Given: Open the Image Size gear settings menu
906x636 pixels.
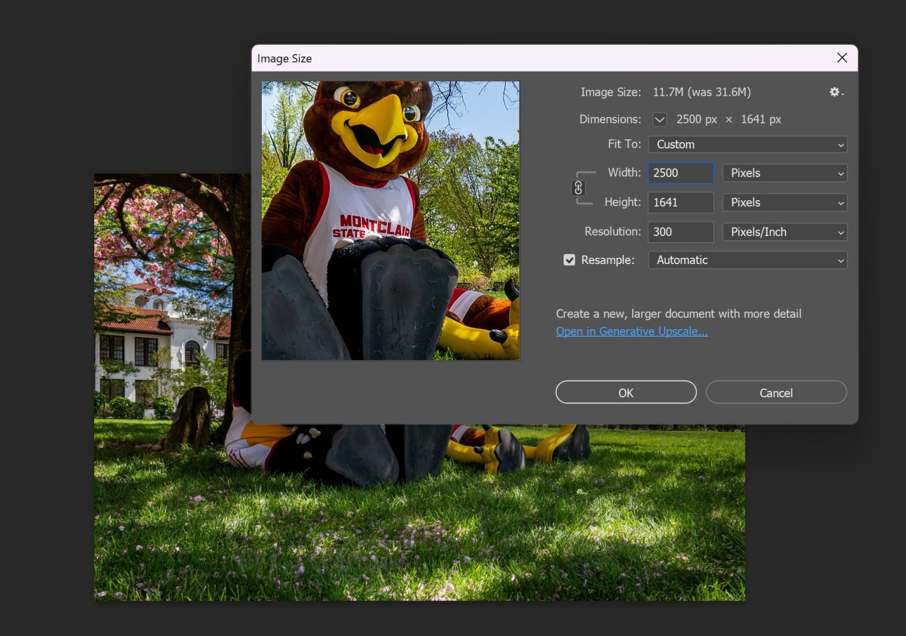Looking at the screenshot, I should click(x=836, y=92).
